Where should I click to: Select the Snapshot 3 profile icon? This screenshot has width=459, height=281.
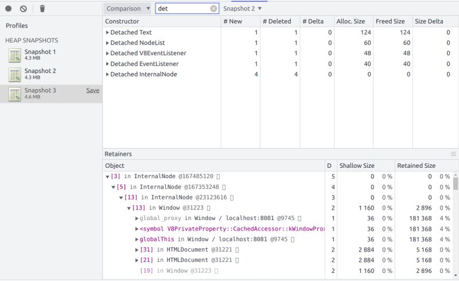tap(15, 94)
